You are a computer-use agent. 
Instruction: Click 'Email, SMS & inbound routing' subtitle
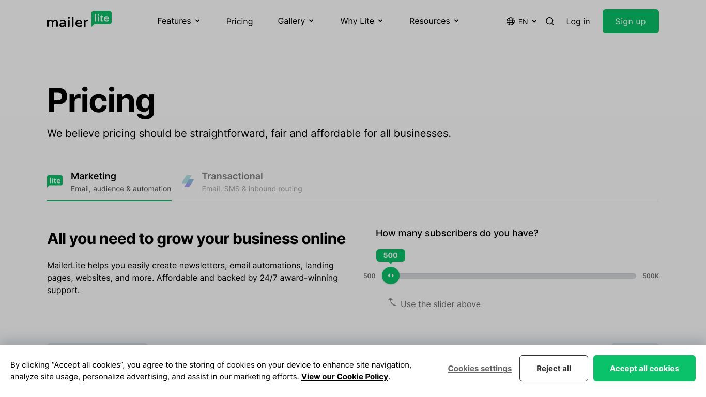click(252, 189)
